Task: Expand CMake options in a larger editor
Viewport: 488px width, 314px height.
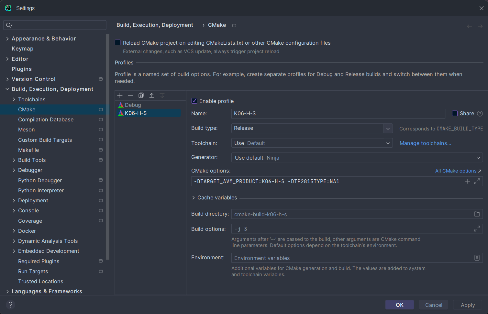Action: (x=477, y=181)
